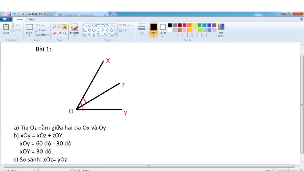Select the Color picker eyedropper
304x171 pixels.
tap(59, 33)
